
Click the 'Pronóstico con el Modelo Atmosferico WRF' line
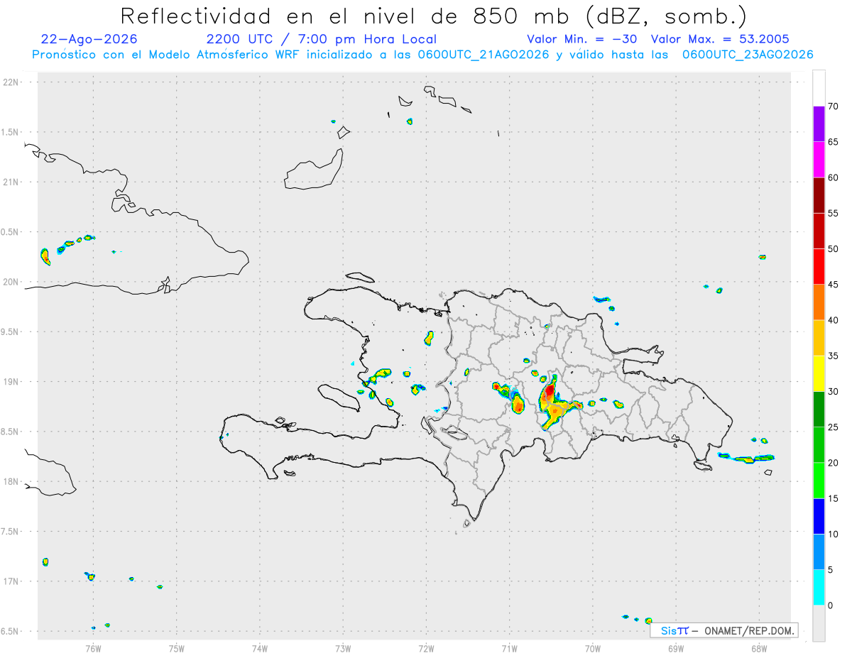click(x=422, y=55)
